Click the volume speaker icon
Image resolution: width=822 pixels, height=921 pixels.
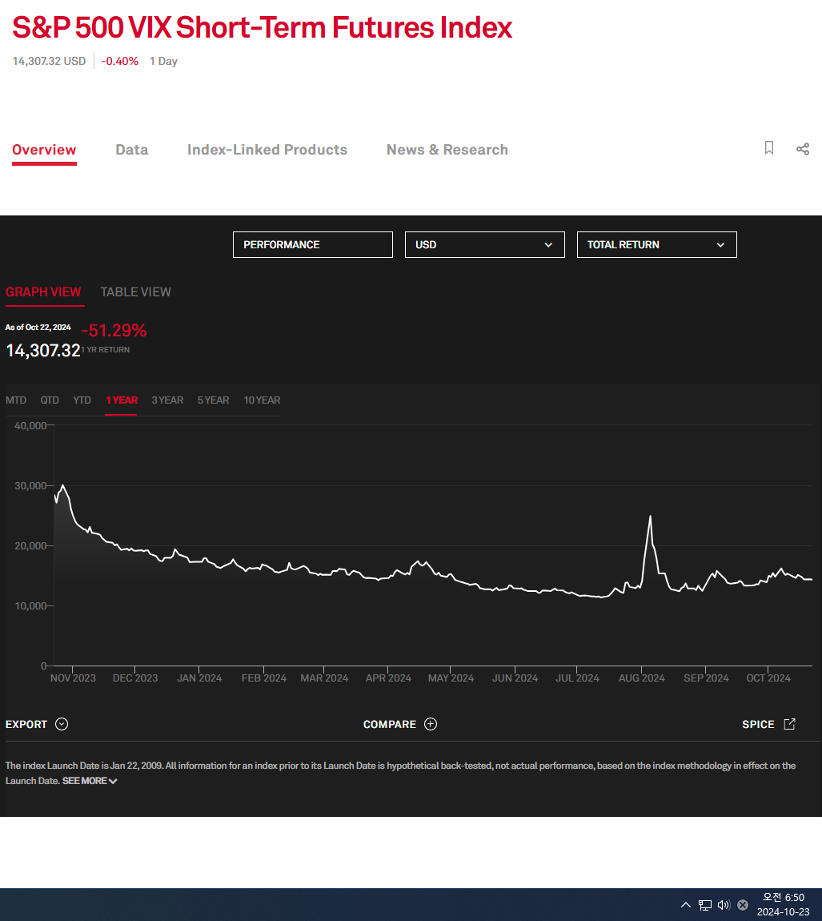click(724, 905)
